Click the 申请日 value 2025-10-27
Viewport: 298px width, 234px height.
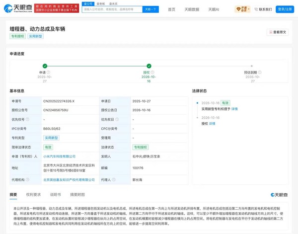coord(142,101)
